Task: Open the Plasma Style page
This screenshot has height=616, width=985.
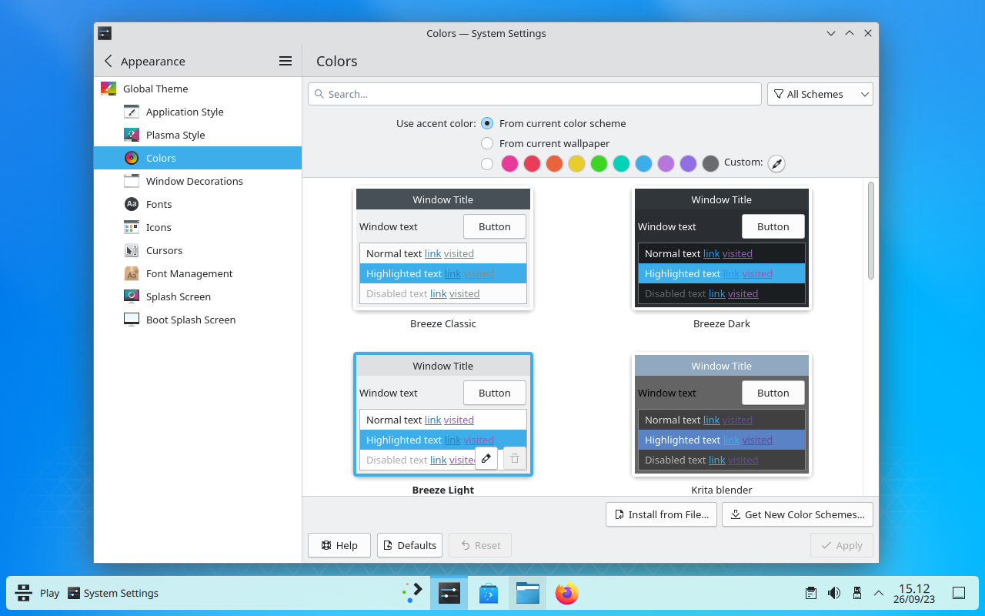Action: coord(198,135)
